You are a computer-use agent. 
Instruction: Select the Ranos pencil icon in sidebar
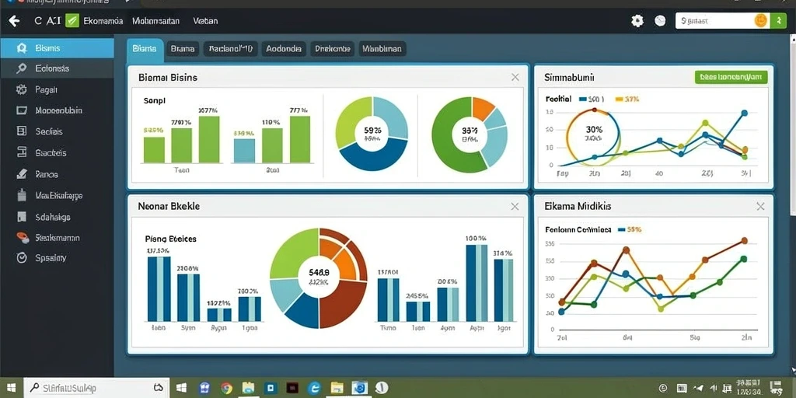[21, 174]
